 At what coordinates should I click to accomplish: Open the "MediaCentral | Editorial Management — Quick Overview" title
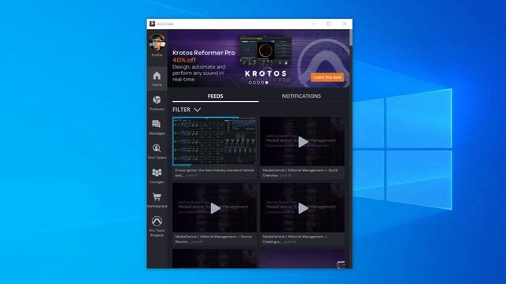click(300, 173)
